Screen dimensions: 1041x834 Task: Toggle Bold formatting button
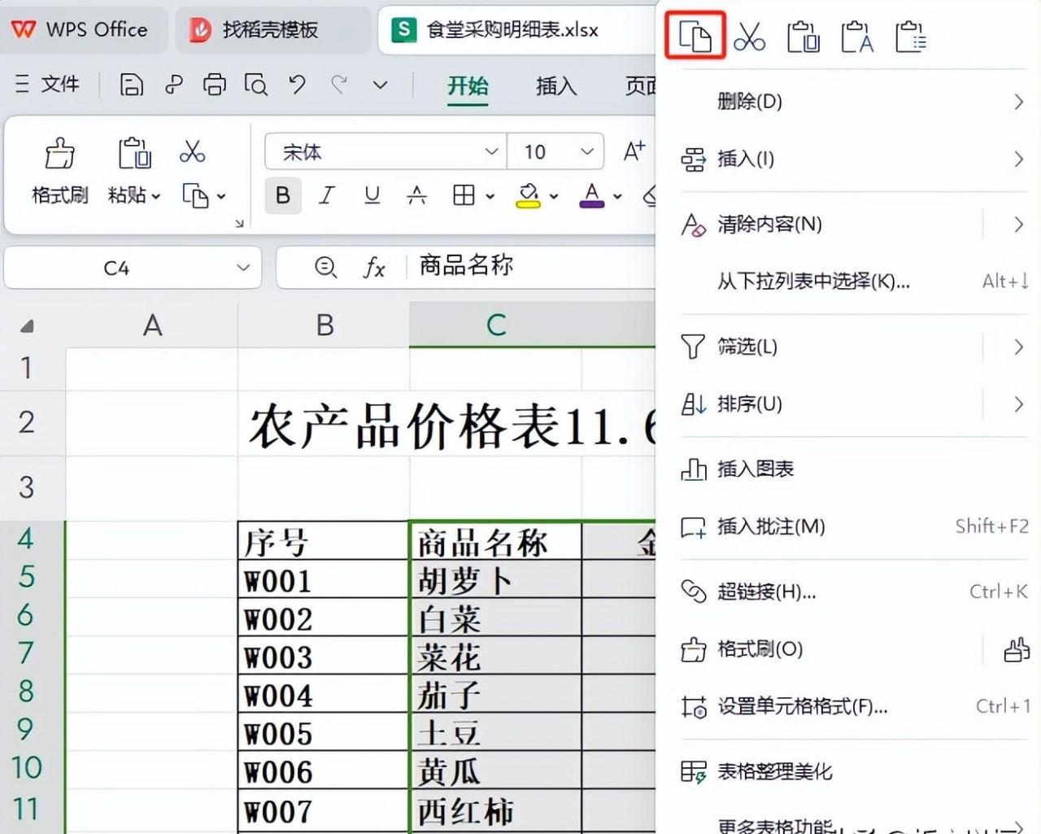click(283, 195)
